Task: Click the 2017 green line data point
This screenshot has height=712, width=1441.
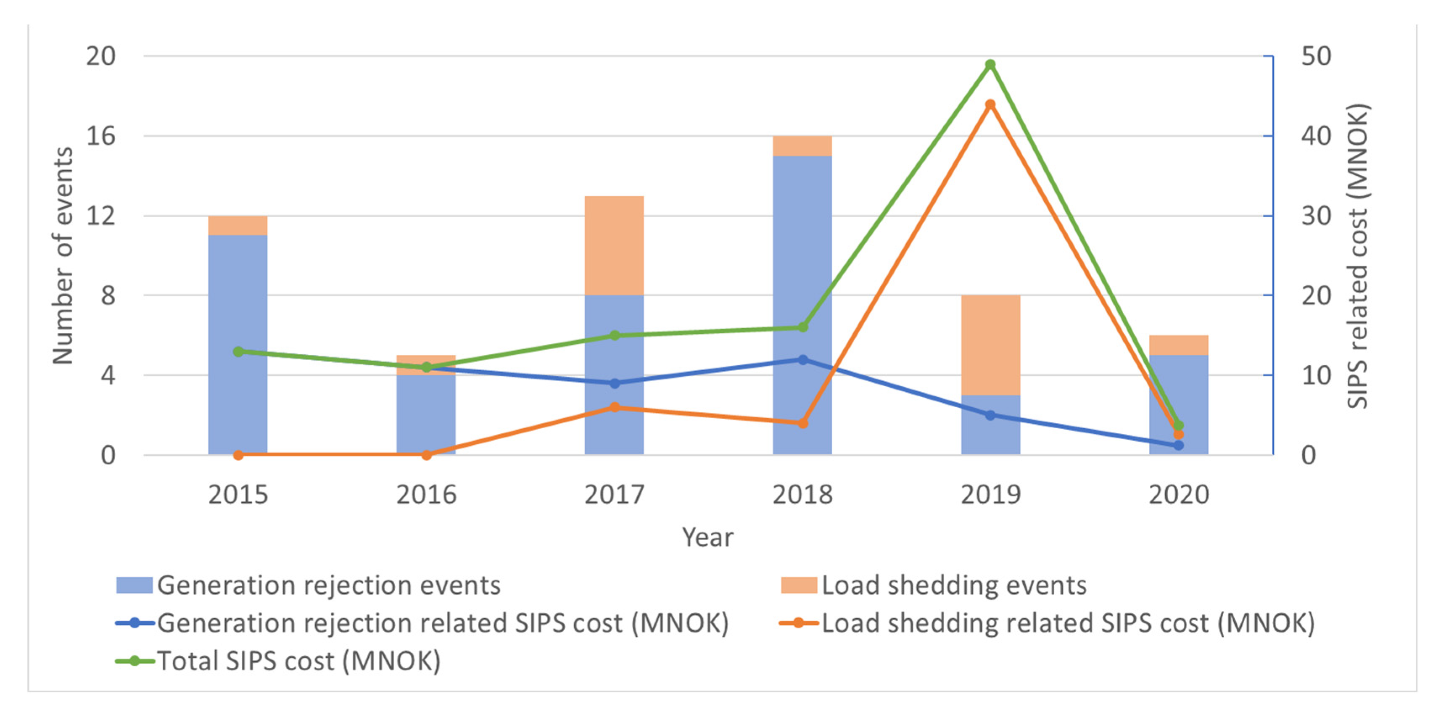Action: click(x=614, y=335)
